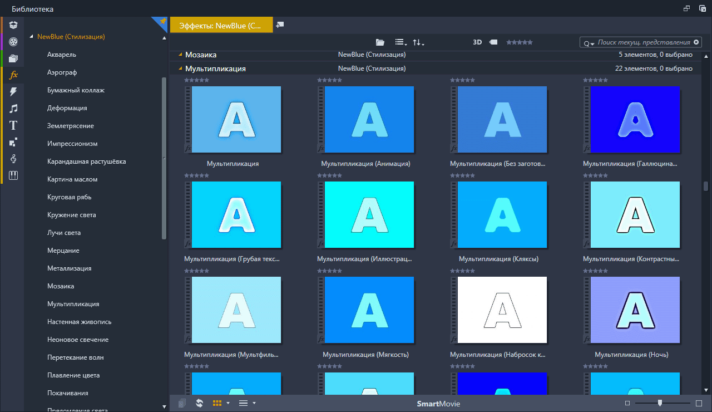Open the Titles T sidebar icon
The image size is (712, 412).
(13, 125)
